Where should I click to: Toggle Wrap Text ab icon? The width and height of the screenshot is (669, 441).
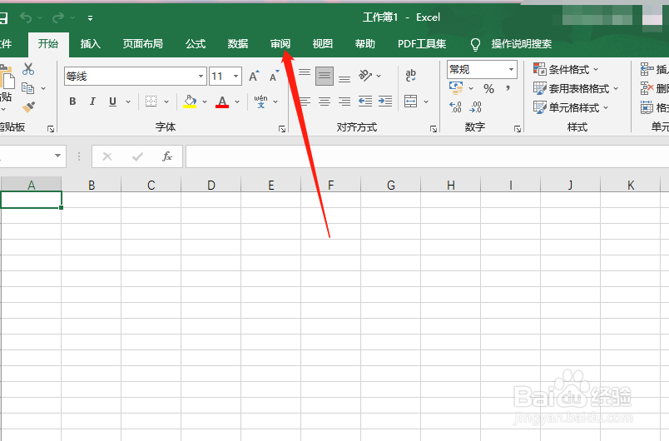coord(411,76)
